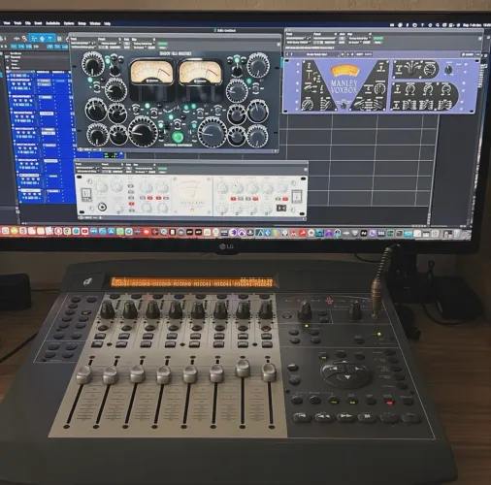
Task: Select the Trim tool in edit toolbar
Action: pyautogui.click(x=34, y=39)
